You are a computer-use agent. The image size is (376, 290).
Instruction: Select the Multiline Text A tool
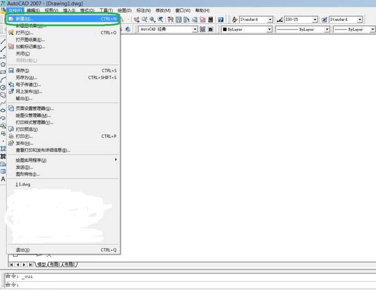[x=3, y=179]
